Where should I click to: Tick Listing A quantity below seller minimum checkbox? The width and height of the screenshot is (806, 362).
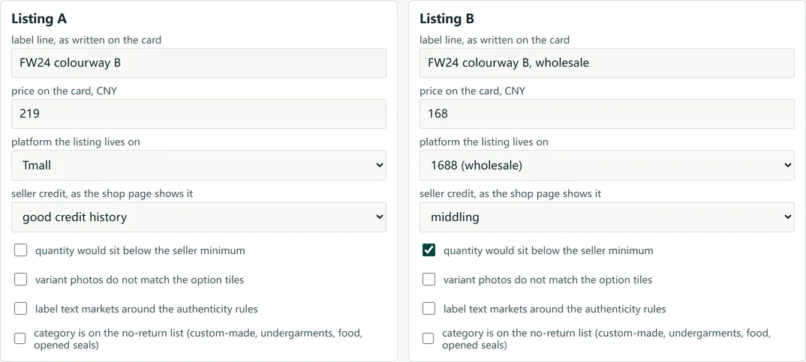20,250
